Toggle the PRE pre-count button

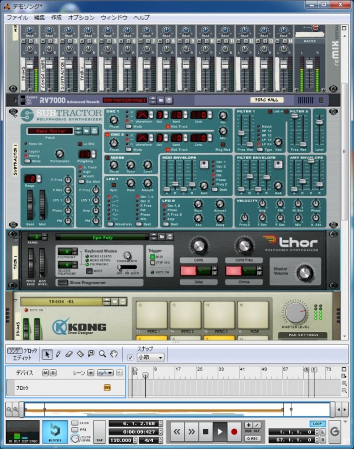click(x=75, y=430)
